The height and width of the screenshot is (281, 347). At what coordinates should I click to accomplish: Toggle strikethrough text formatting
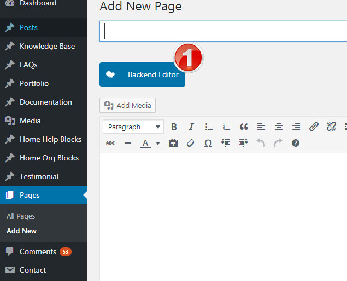click(110, 143)
